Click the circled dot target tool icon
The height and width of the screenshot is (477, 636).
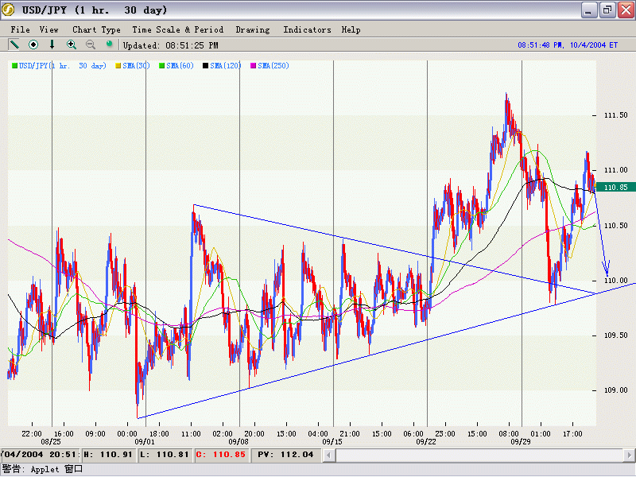[x=33, y=45]
